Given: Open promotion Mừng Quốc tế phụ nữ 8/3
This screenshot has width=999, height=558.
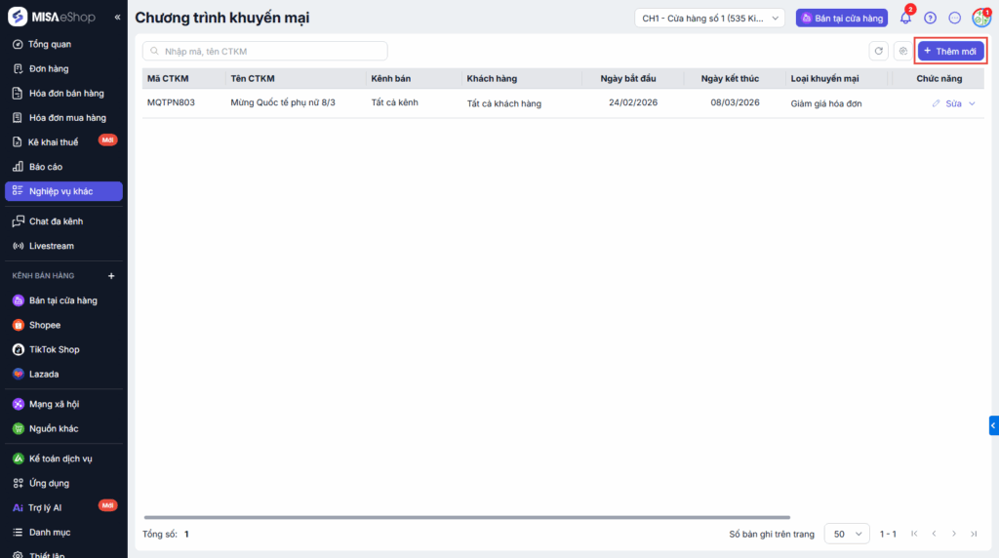Looking at the screenshot, I should (x=283, y=102).
